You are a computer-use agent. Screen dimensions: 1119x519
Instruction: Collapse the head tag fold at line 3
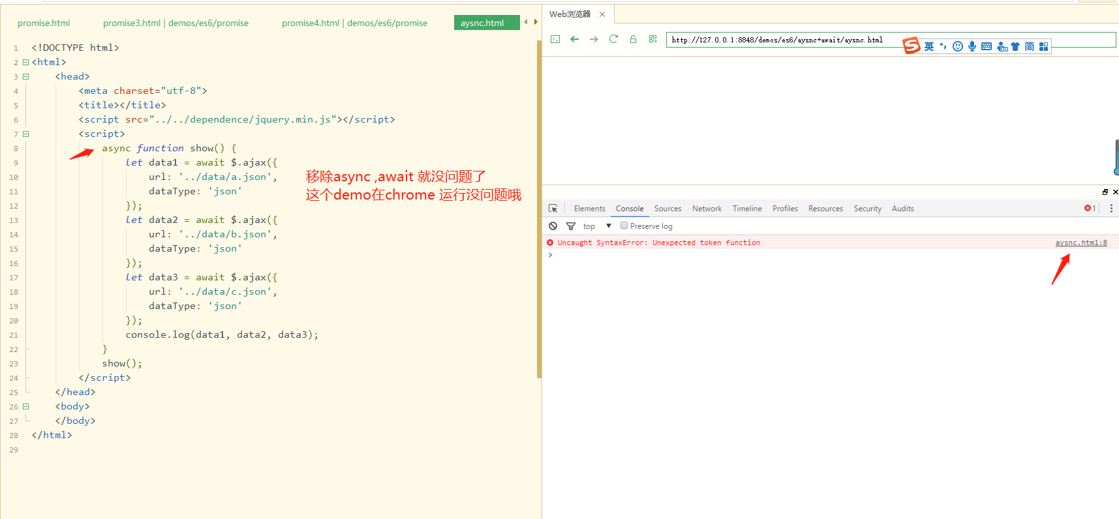click(x=26, y=76)
